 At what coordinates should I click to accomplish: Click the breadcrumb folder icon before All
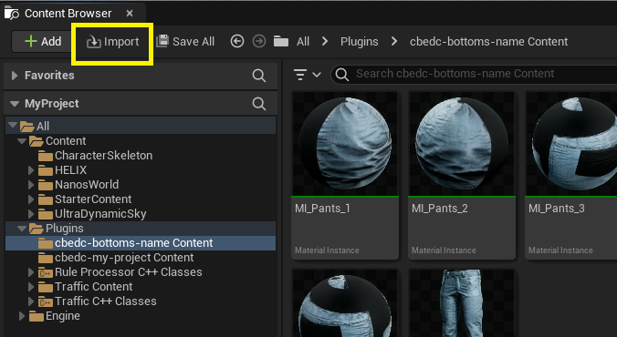point(281,41)
